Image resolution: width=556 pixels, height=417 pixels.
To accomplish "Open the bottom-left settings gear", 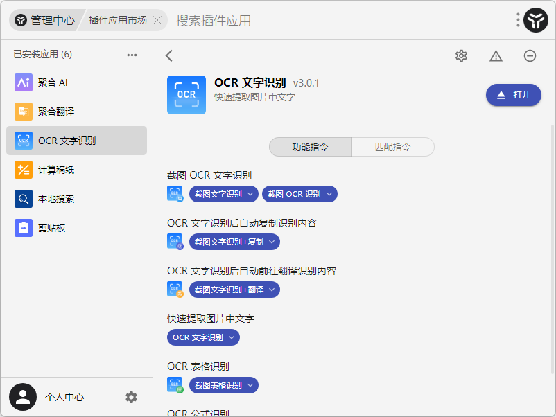I will coord(131,397).
